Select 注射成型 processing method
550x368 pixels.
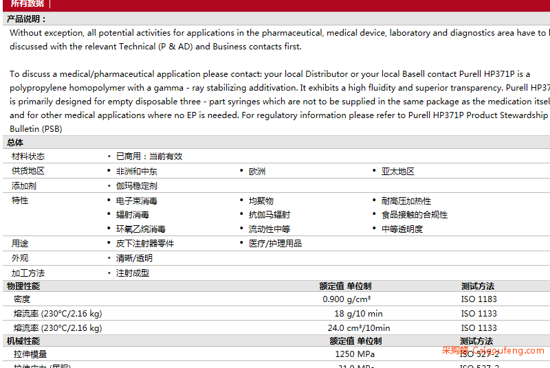click(x=133, y=273)
